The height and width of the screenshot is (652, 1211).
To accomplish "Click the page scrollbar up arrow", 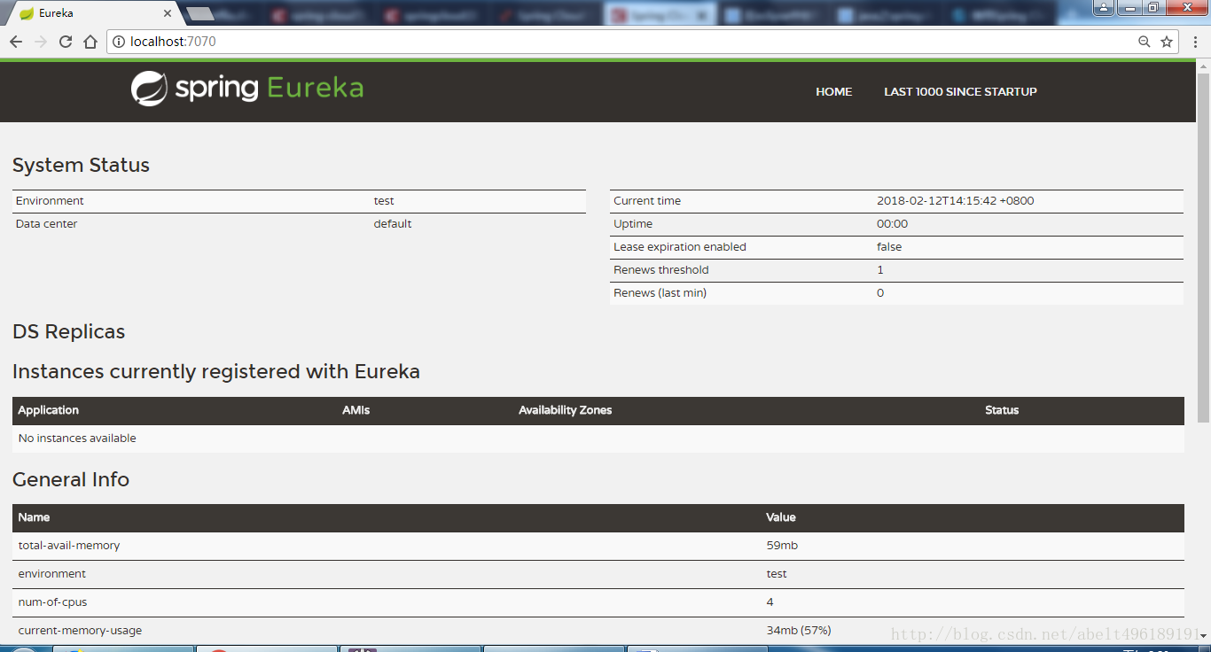I will pyautogui.click(x=1203, y=66).
